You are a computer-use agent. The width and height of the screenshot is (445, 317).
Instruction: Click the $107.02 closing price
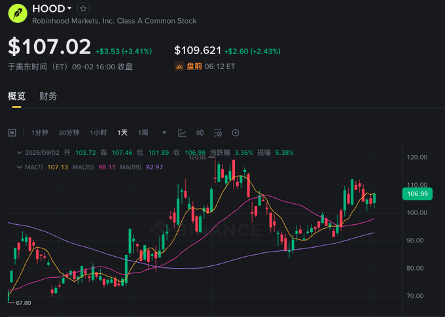(49, 47)
